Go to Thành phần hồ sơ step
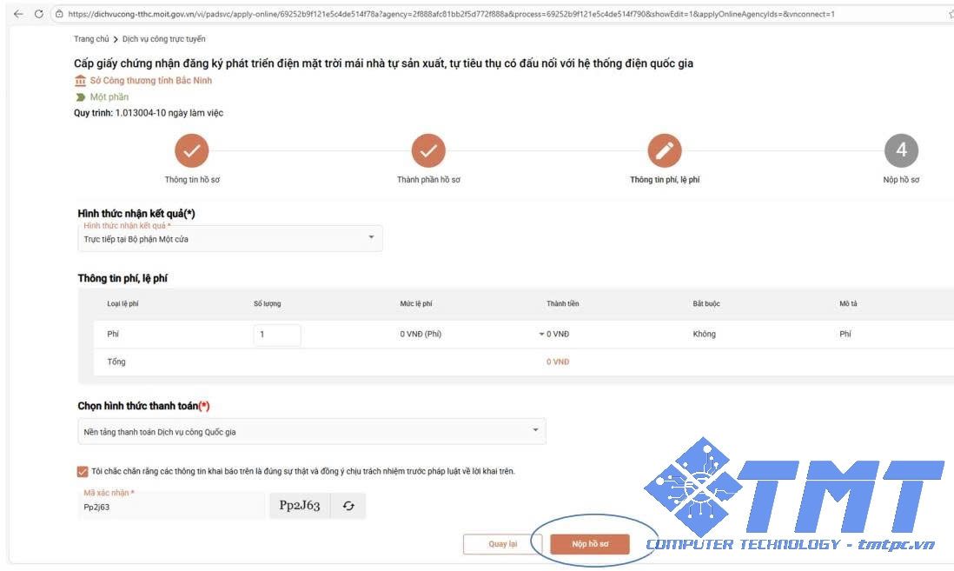This screenshot has width=954, height=571. 428,180
